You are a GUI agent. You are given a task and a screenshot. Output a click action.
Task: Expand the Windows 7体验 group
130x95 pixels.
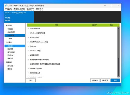pyautogui.click(x=28, y=51)
